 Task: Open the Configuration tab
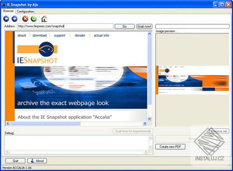pyautogui.click(x=25, y=11)
